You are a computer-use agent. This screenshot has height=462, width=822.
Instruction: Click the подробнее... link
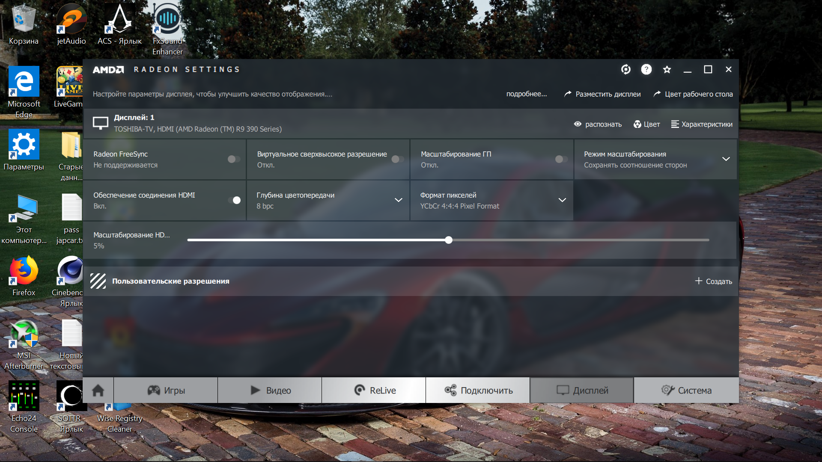[x=526, y=94]
